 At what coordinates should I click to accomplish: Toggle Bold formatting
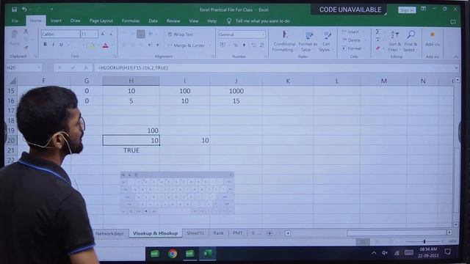45,44
